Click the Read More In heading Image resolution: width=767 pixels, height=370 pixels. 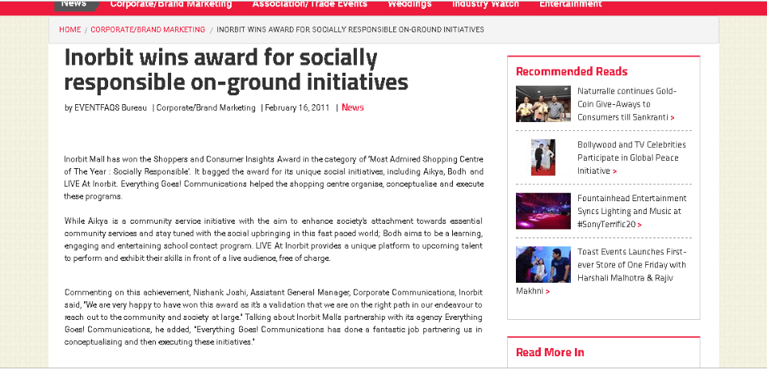pyautogui.click(x=550, y=352)
